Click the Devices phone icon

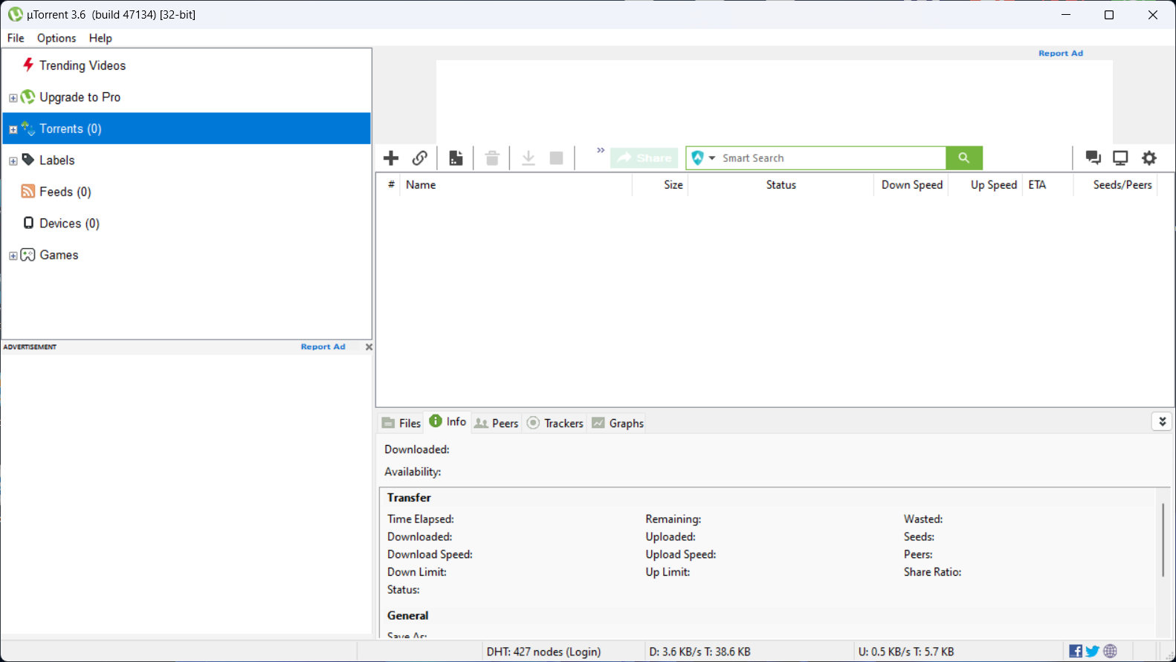click(28, 223)
